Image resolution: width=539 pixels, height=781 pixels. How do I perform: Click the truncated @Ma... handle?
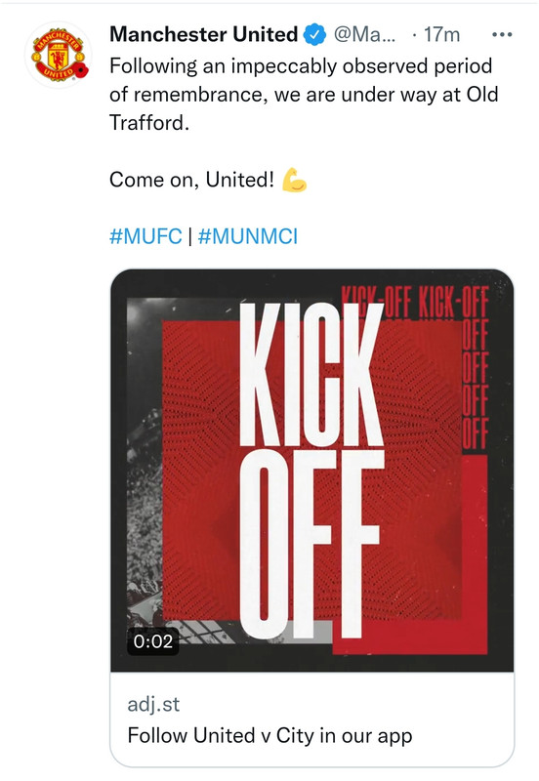pyautogui.click(x=364, y=35)
